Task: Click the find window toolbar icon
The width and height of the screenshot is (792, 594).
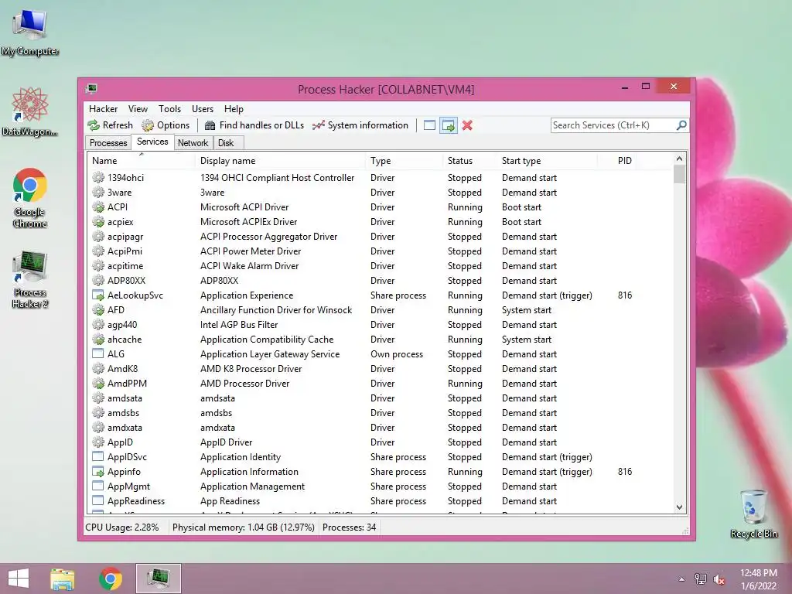Action: [429, 125]
